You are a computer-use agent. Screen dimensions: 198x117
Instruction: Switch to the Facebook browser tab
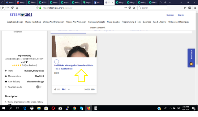(98, 2)
